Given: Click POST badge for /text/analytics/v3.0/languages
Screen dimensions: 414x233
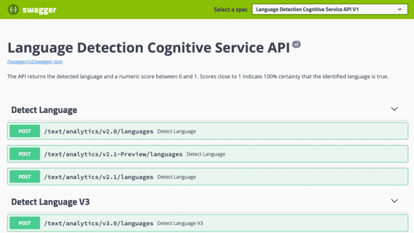Looking at the screenshot, I should [x=25, y=223].
